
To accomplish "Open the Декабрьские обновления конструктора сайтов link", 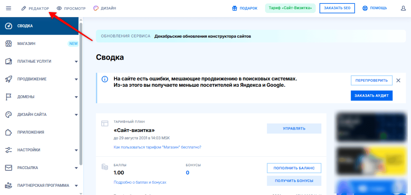I will 203,36.
